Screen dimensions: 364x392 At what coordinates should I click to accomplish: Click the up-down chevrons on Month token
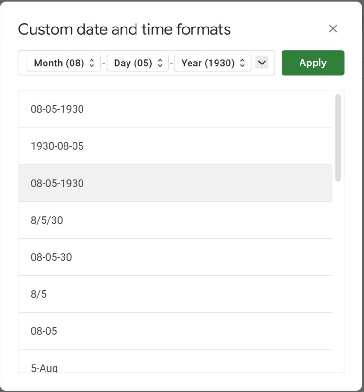(92, 63)
